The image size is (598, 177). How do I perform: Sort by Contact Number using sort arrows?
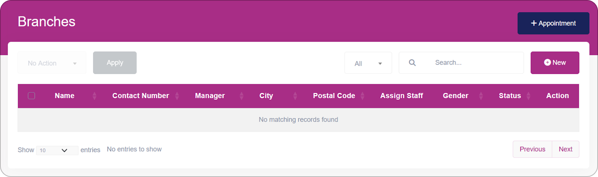[177, 96]
